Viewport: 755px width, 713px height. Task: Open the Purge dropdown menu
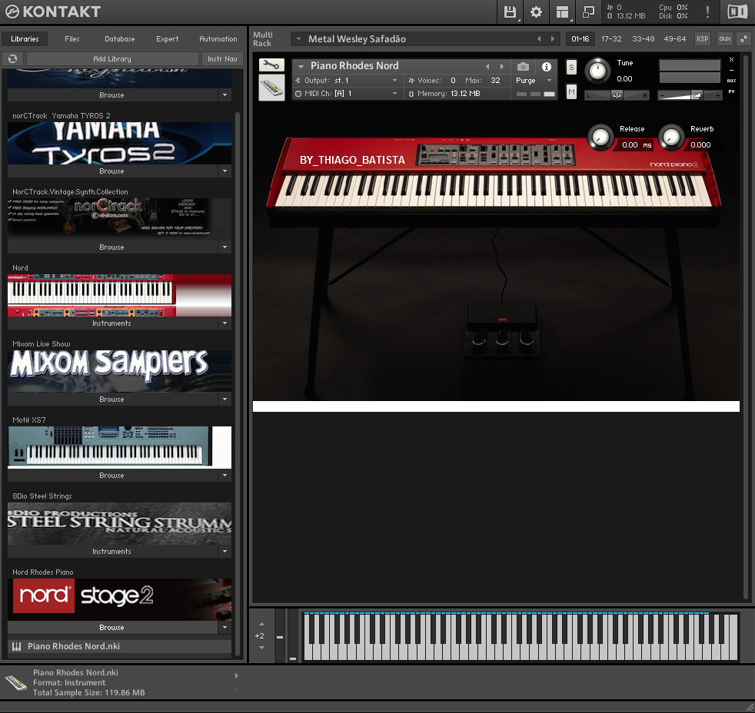pyautogui.click(x=549, y=81)
